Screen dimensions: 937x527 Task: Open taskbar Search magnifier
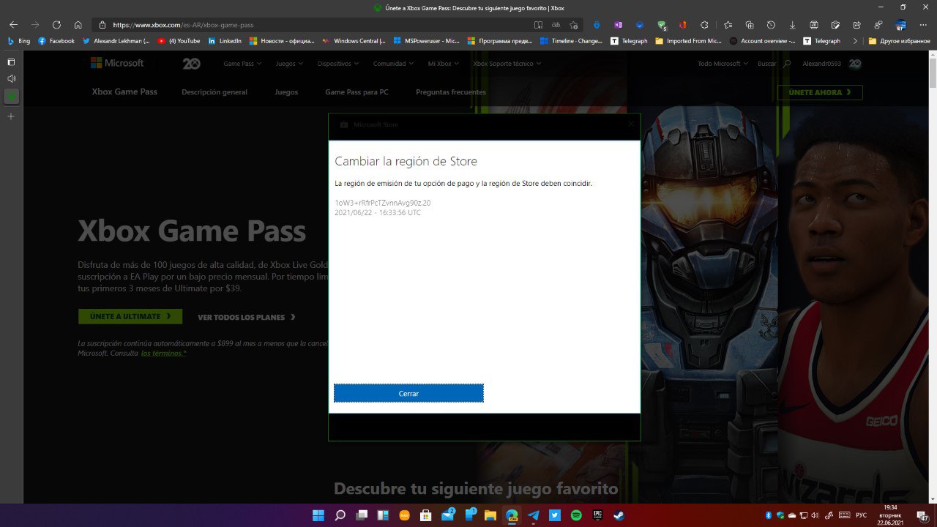point(340,515)
